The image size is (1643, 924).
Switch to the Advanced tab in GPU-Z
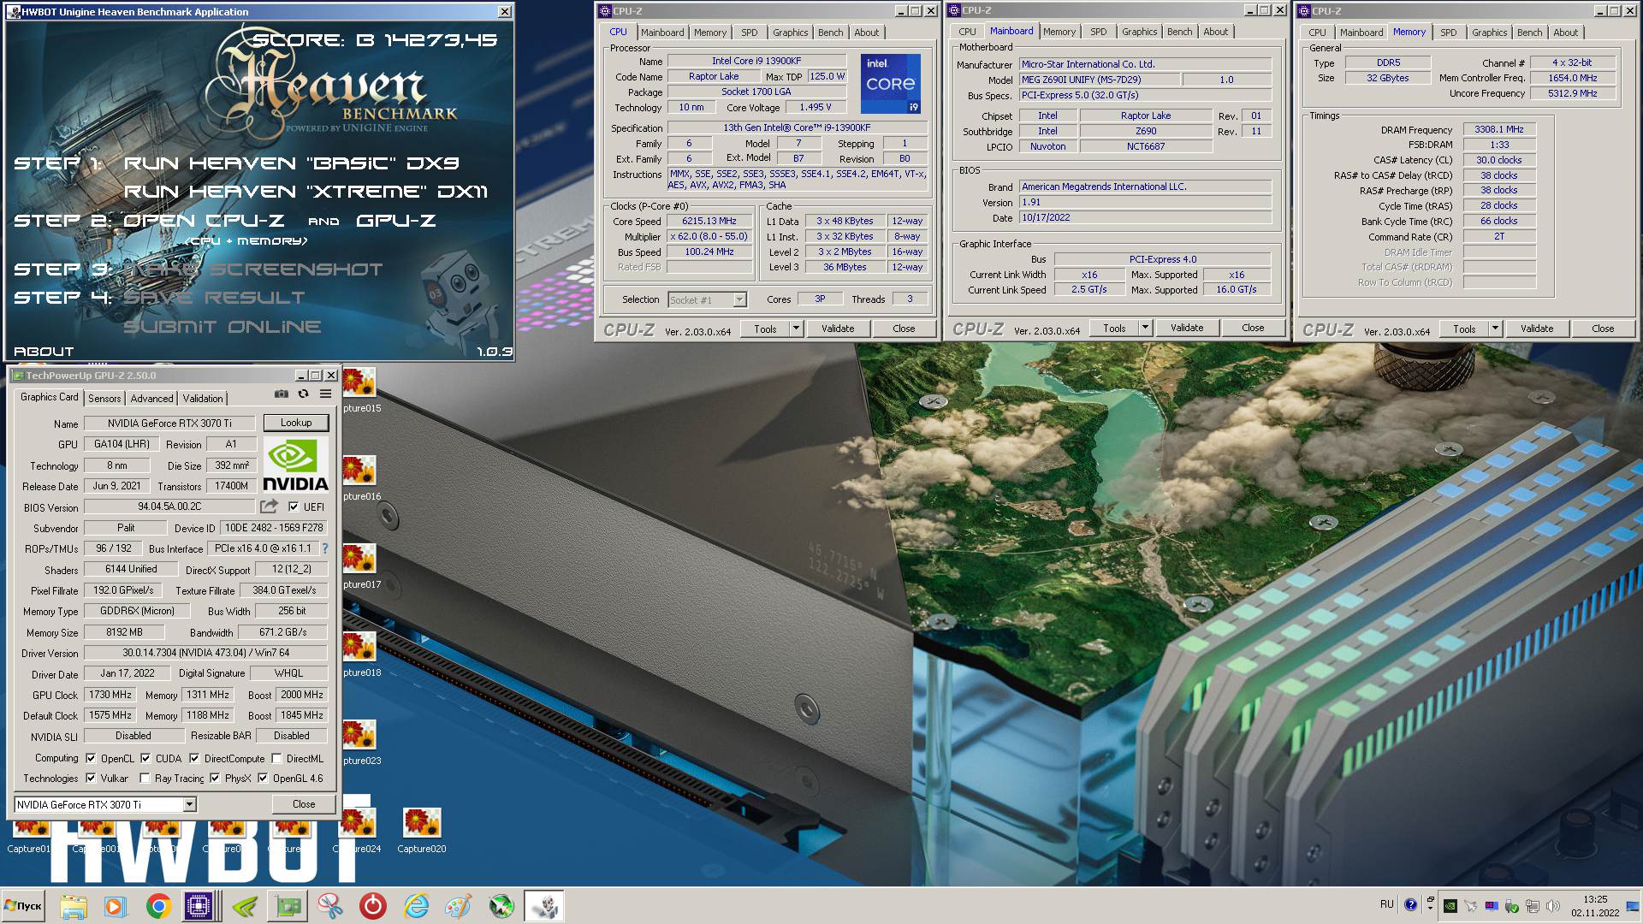(151, 398)
